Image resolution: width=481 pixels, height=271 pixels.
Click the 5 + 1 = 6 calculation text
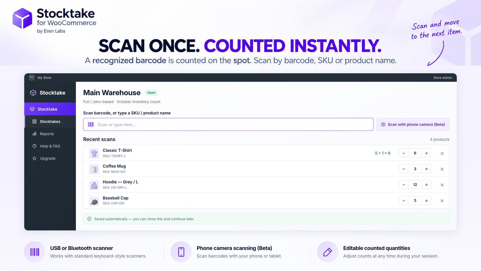click(x=382, y=153)
